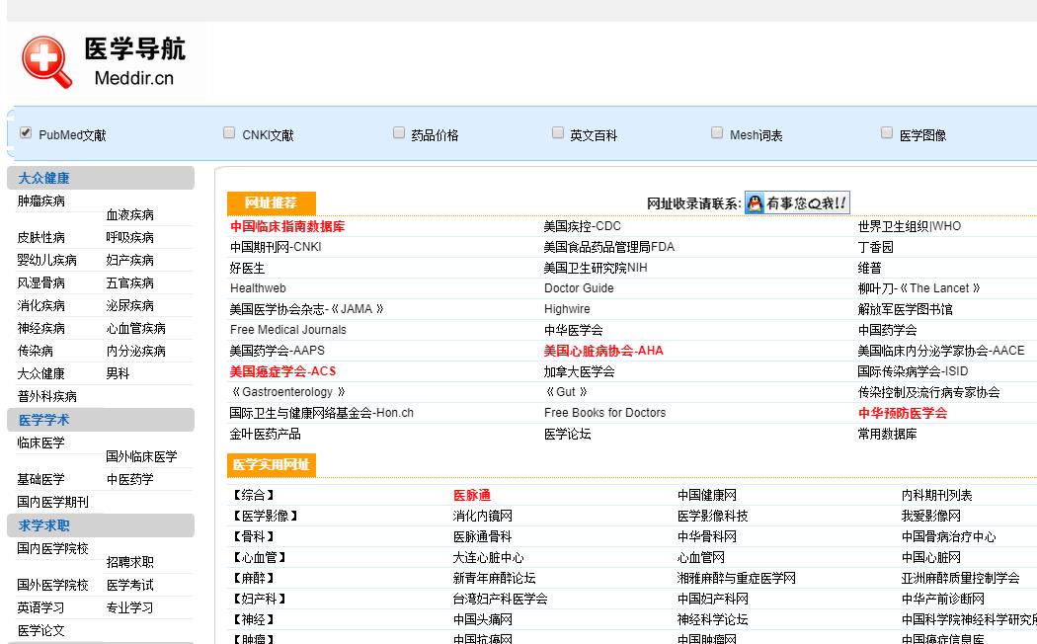Viewport: 1037px width, 644px height.
Task: Open 妇产疾病 in the sidebar
Action: (129, 260)
